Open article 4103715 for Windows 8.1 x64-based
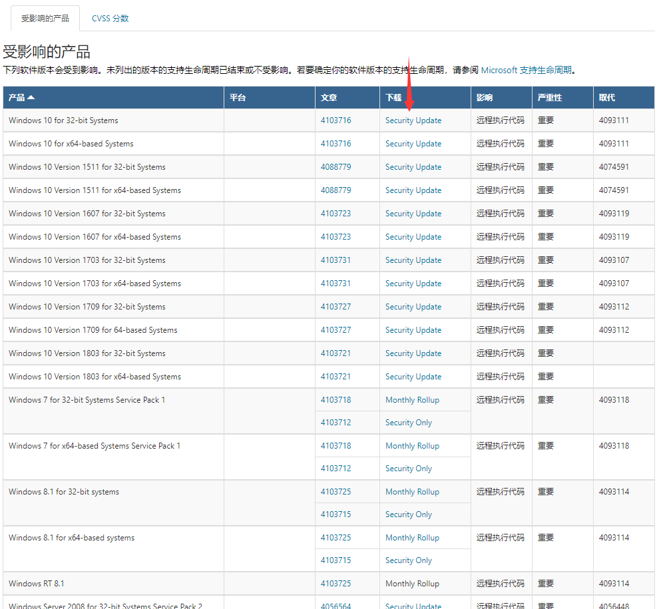This screenshot has width=657, height=609. (x=335, y=560)
